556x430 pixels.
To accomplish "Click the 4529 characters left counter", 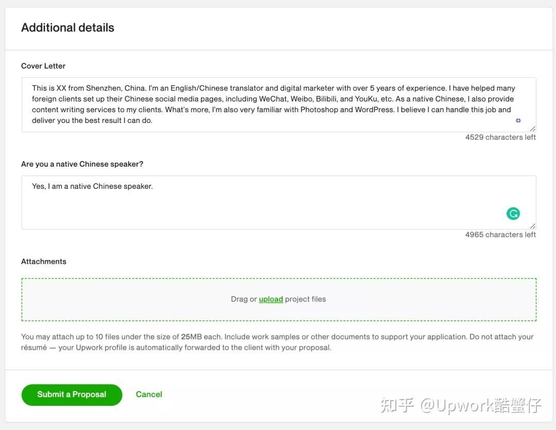I will pos(500,137).
